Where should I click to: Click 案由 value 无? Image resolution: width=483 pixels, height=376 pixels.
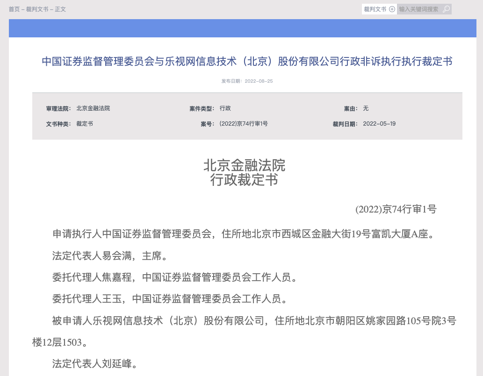pyautogui.click(x=366, y=108)
